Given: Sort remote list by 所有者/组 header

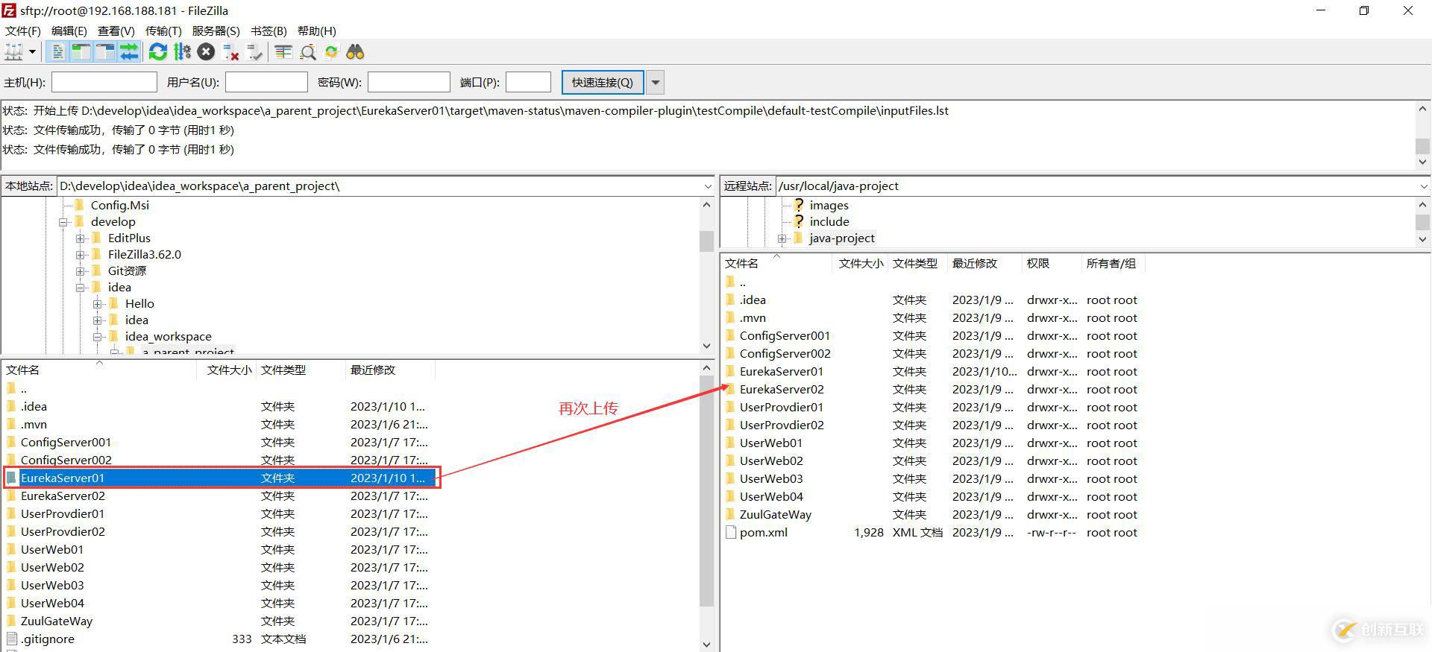Looking at the screenshot, I should pyautogui.click(x=1113, y=263).
